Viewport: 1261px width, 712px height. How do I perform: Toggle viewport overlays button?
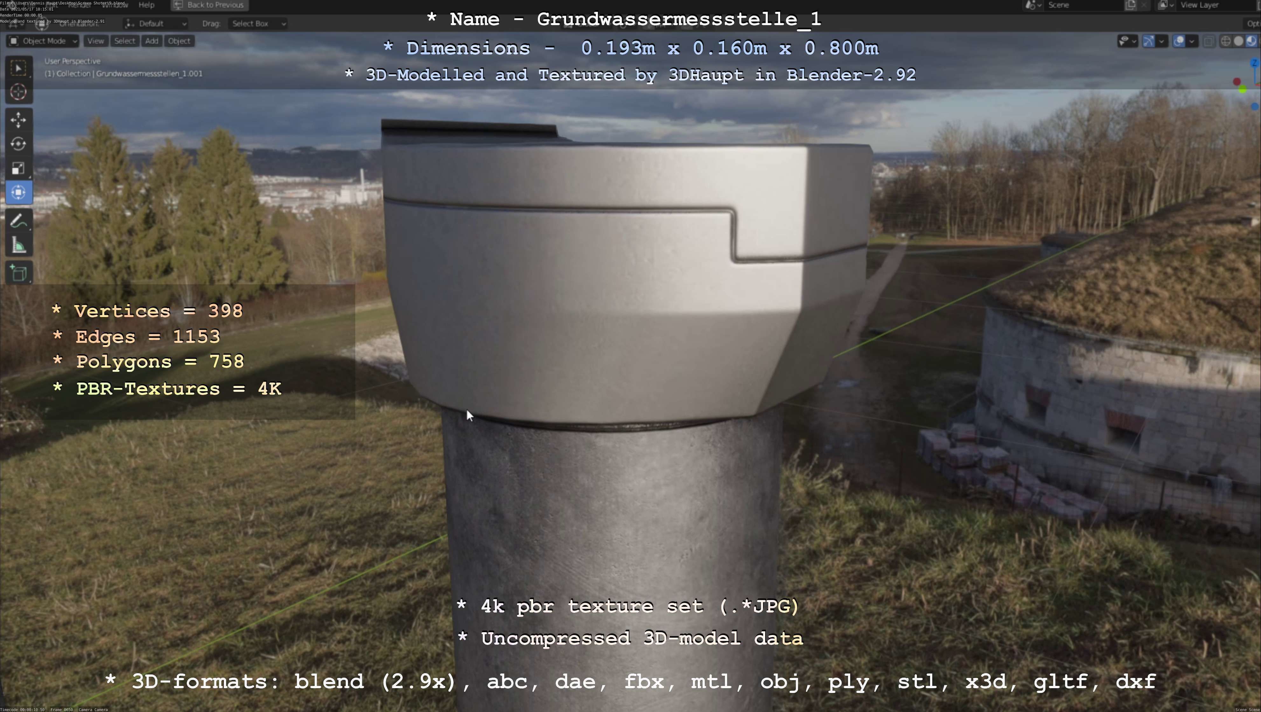click(1179, 41)
